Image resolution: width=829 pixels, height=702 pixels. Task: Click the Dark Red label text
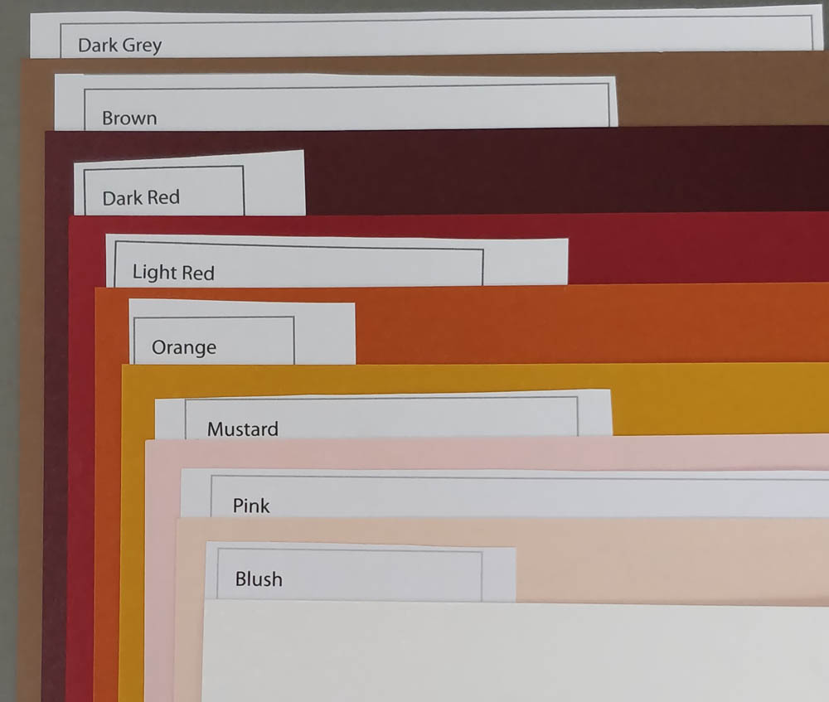(x=141, y=198)
